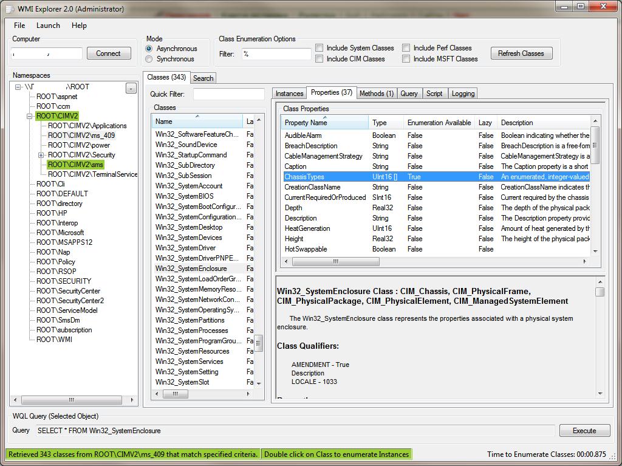Select Synchronous mode radio button
The height and width of the screenshot is (466, 622).
tap(149, 59)
